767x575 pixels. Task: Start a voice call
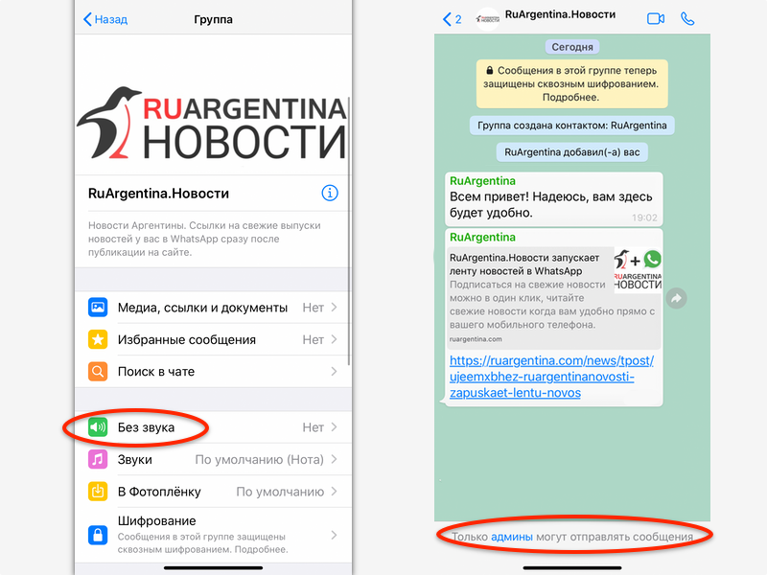pyautogui.click(x=687, y=19)
